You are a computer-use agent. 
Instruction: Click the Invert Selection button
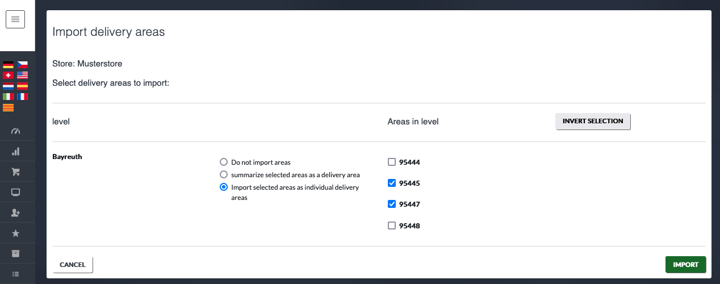click(593, 121)
